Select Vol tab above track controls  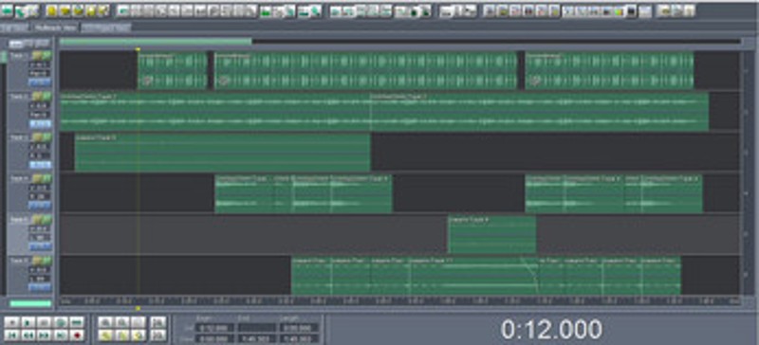(16, 44)
